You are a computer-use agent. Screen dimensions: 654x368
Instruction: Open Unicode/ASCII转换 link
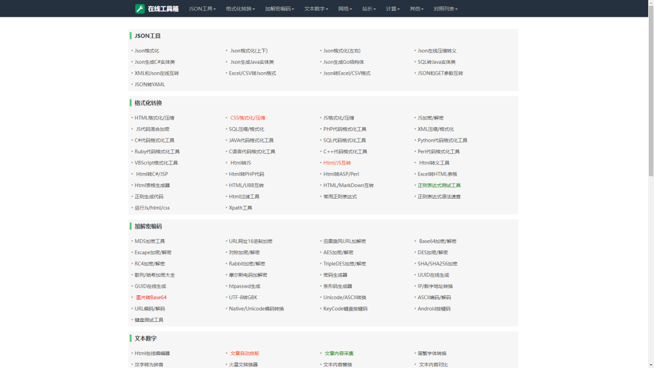(344, 298)
